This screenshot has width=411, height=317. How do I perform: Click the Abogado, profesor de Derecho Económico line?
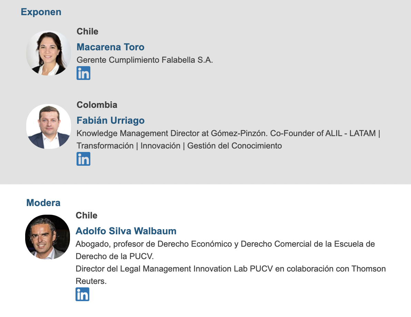pyautogui.click(x=225, y=244)
